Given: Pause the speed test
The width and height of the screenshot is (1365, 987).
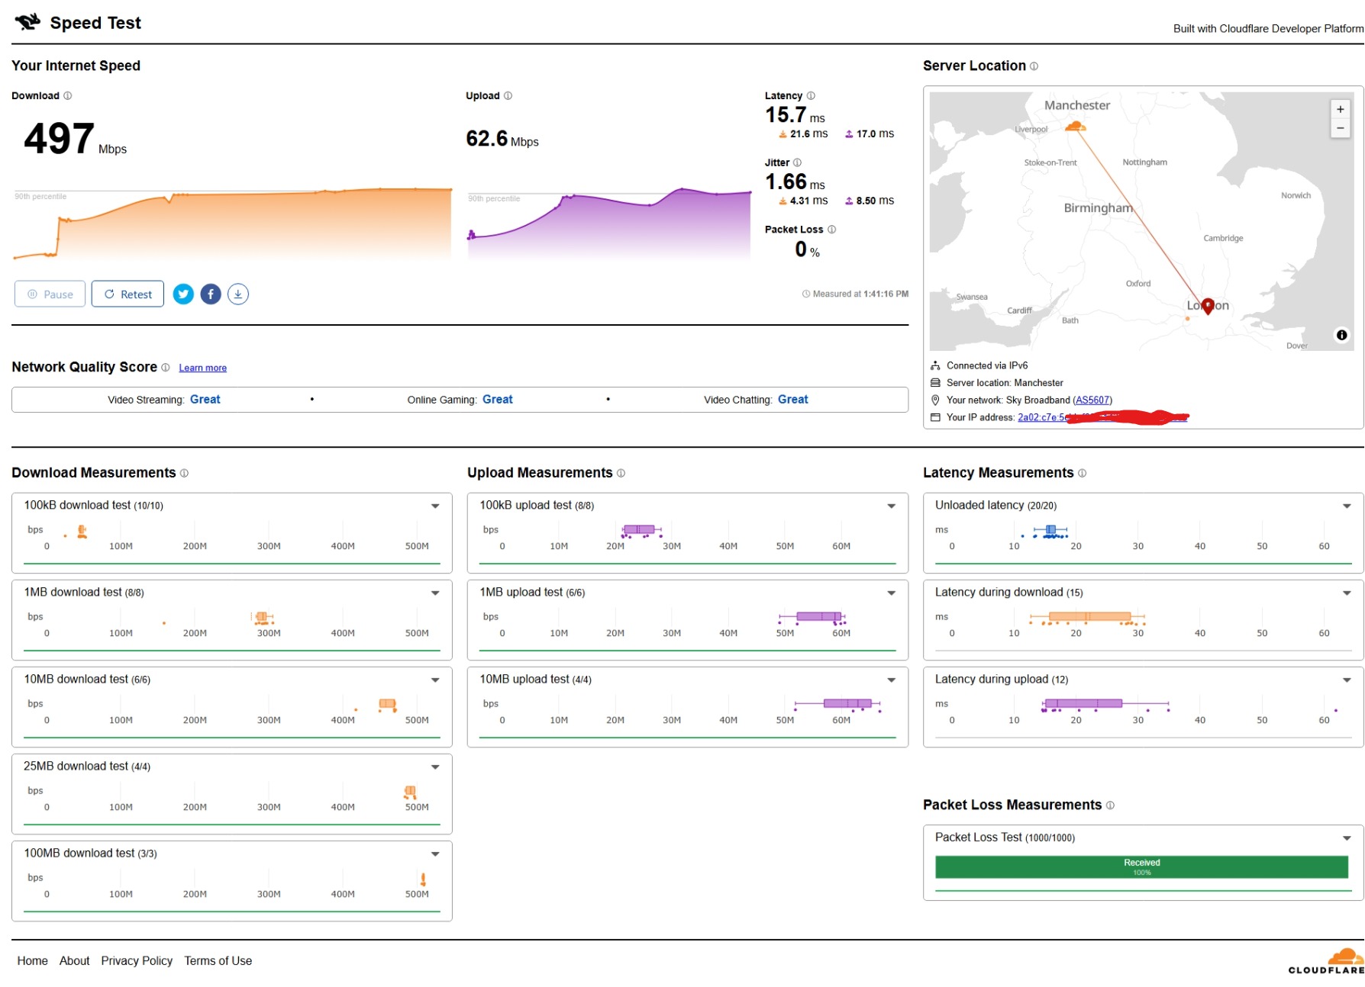Looking at the screenshot, I should point(50,294).
